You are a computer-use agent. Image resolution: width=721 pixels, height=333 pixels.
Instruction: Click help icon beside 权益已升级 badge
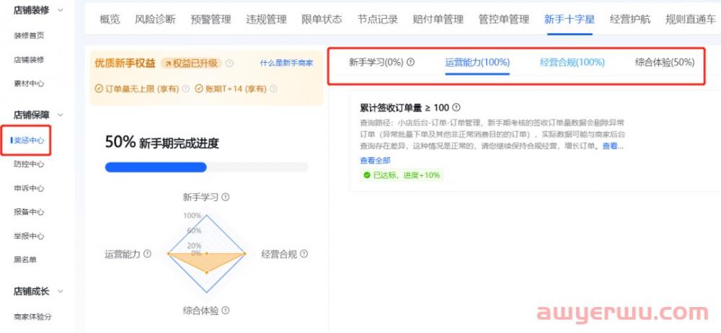[229, 63]
